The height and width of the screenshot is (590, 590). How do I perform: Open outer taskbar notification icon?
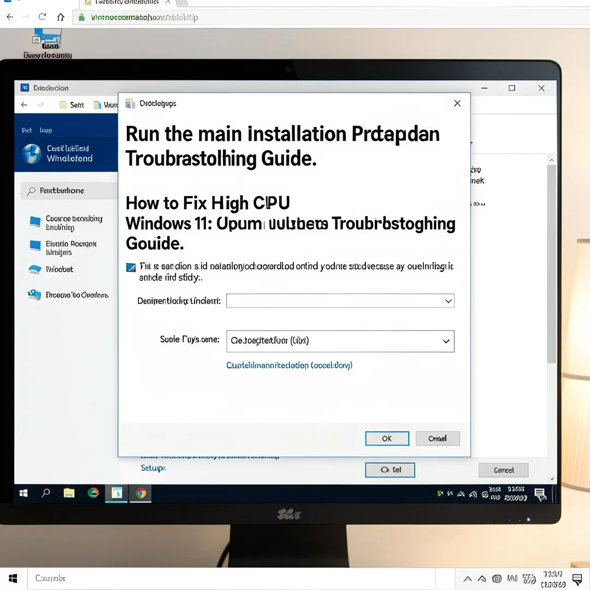point(577,579)
